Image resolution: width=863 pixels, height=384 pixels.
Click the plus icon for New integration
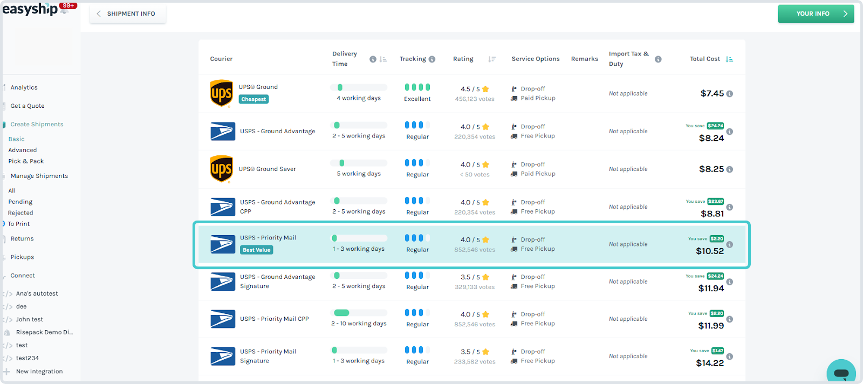click(x=6, y=372)
